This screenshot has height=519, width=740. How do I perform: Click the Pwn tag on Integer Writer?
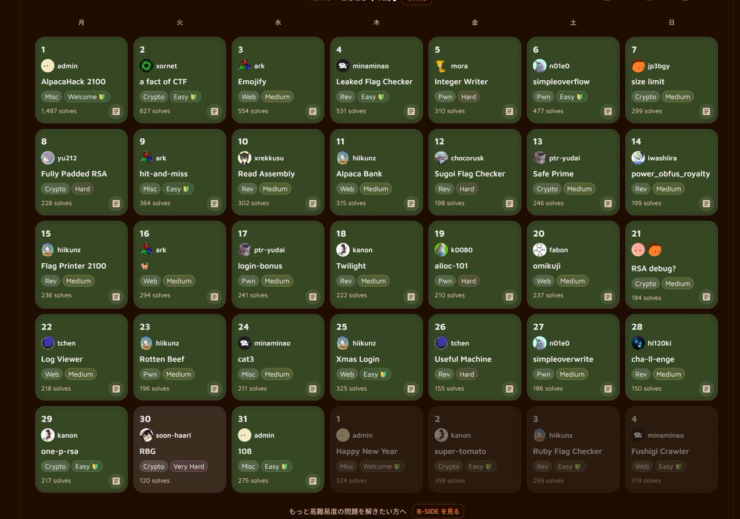(x=445, y=97)
